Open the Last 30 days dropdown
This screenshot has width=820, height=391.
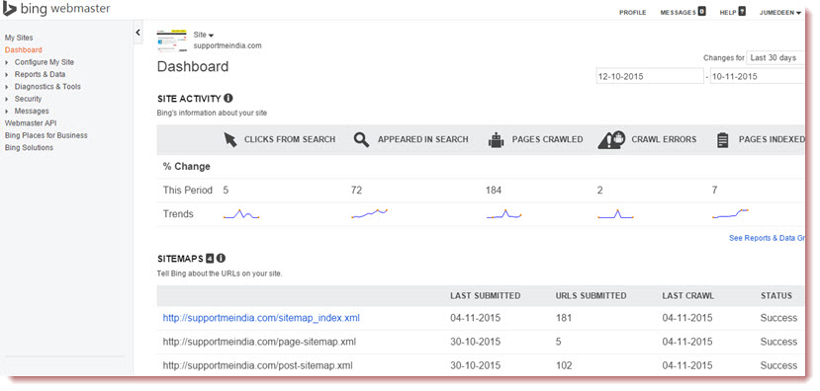[775, 57]
